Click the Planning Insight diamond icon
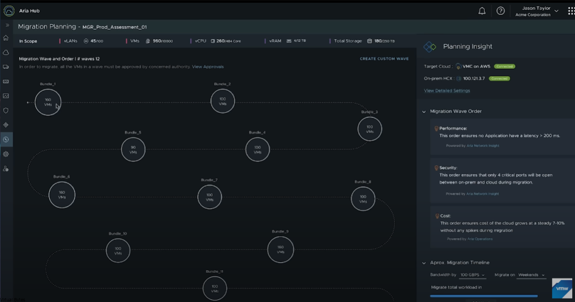This screenshot has height=302, width=575. pyautogui.click(x=430, y=47)
